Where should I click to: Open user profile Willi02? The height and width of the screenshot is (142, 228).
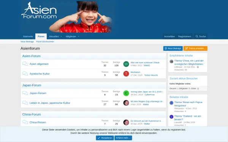(147, 66)
